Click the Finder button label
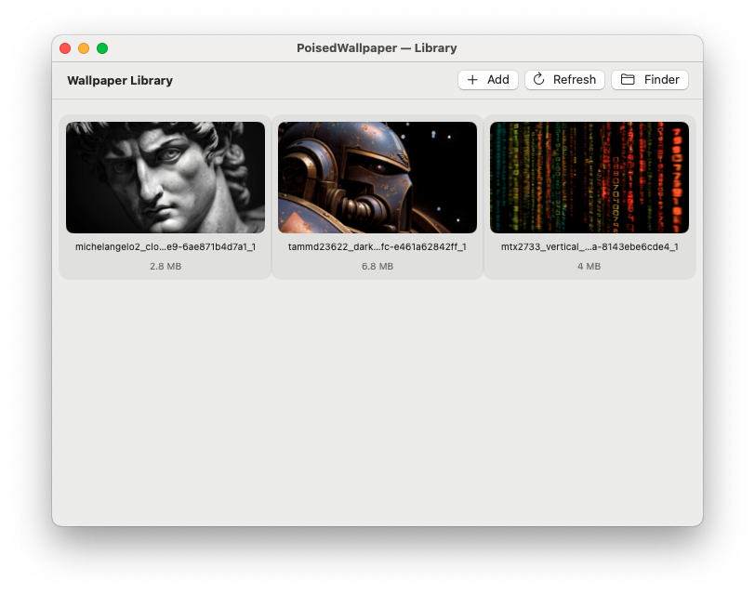 (x=662, y=79)
